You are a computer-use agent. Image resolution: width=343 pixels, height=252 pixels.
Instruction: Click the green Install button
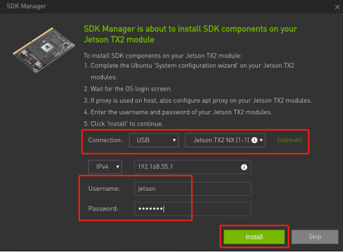(254, 237)
